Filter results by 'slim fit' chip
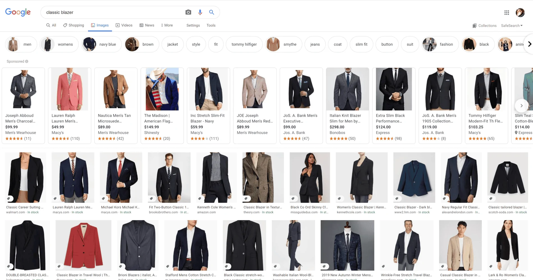The width and height of the screenshot is (533, 280). 361,44
